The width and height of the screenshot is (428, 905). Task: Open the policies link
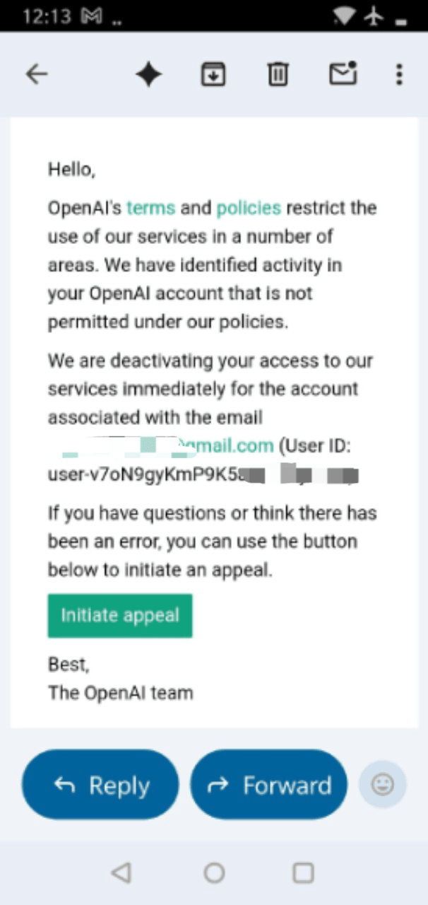(x=249, y=208)
